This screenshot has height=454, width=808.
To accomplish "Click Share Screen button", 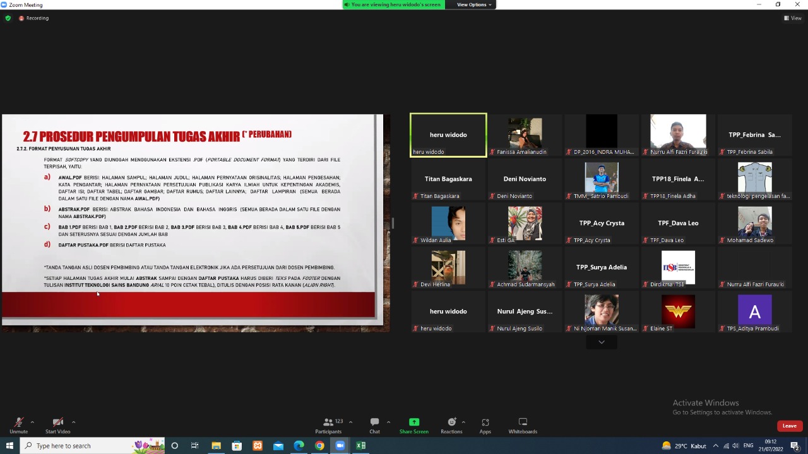I will pyautogui.click(x=413, y=426).
